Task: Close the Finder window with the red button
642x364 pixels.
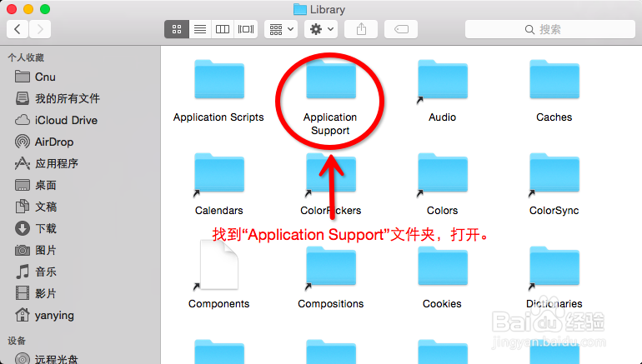Action: pyautogui.click(x=12, y=9)
